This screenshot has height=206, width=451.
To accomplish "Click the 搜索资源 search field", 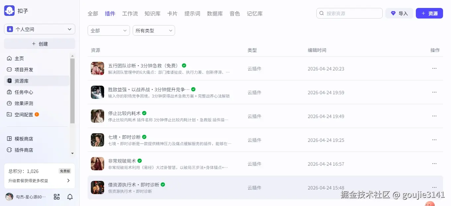I will tap(349, 13).
